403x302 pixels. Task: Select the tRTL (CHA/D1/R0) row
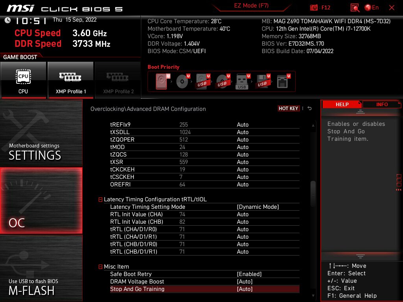pos(205,229)
